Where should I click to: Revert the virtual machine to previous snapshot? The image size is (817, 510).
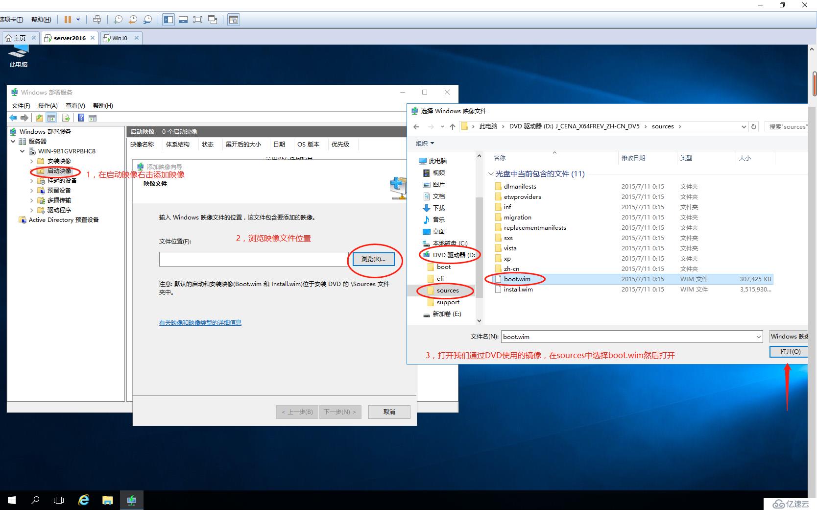(133, 20)
